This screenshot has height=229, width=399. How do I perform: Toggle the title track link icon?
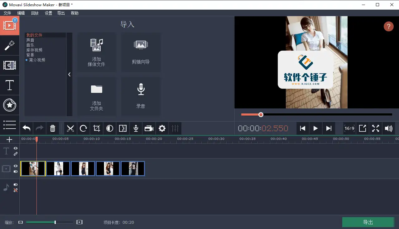click(x=16, y=154)
